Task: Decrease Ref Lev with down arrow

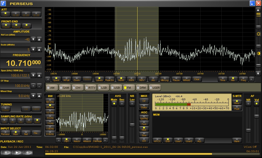Action: (x=33, y=39)
